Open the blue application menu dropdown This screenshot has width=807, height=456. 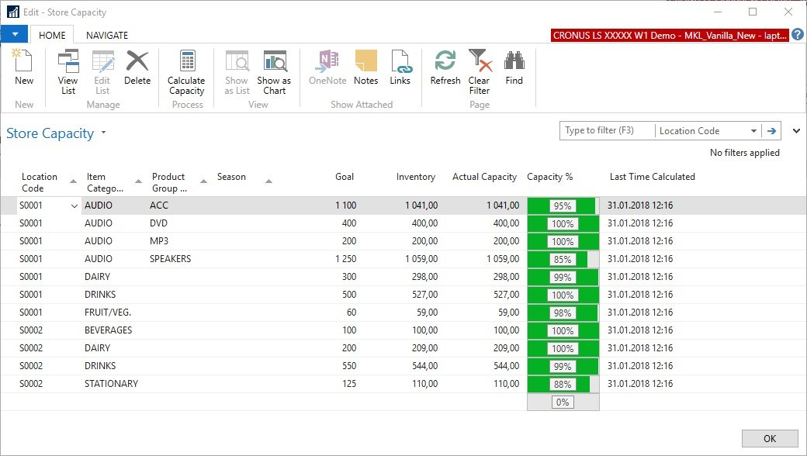pyautogui.click(x=14, y=35)
